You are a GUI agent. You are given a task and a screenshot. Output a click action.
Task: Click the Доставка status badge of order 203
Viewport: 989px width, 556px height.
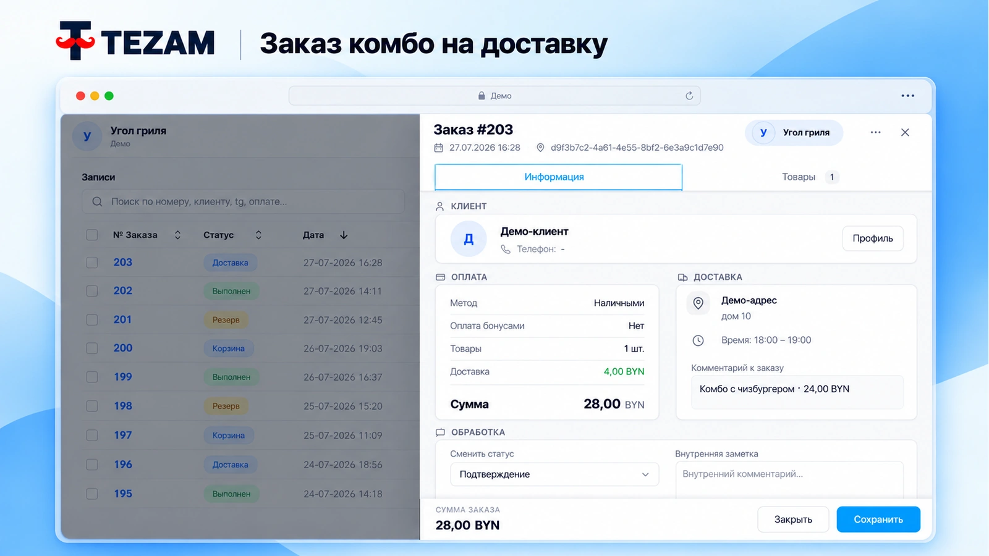click(x=231, y=263)
